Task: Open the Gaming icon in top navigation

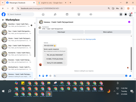Action: [91, 14]
